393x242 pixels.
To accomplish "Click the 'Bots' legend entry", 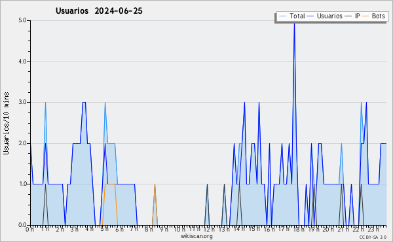I will pos(373,16).
